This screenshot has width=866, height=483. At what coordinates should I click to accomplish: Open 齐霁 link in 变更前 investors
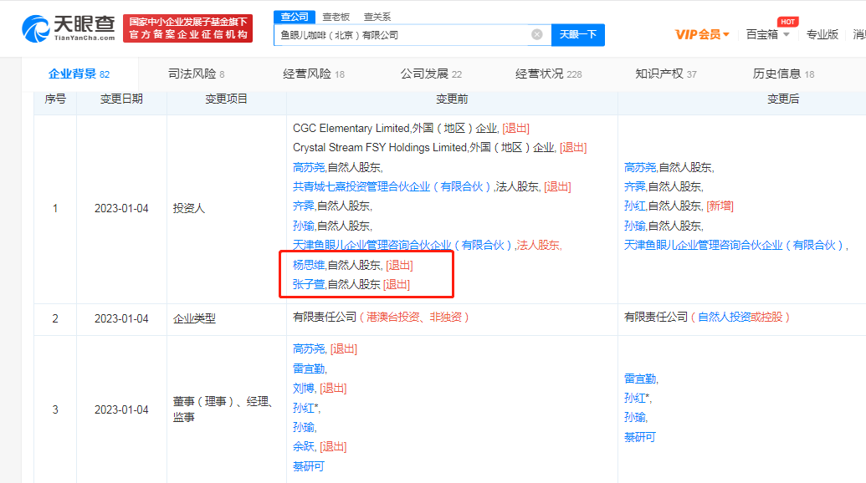[303, 206]
